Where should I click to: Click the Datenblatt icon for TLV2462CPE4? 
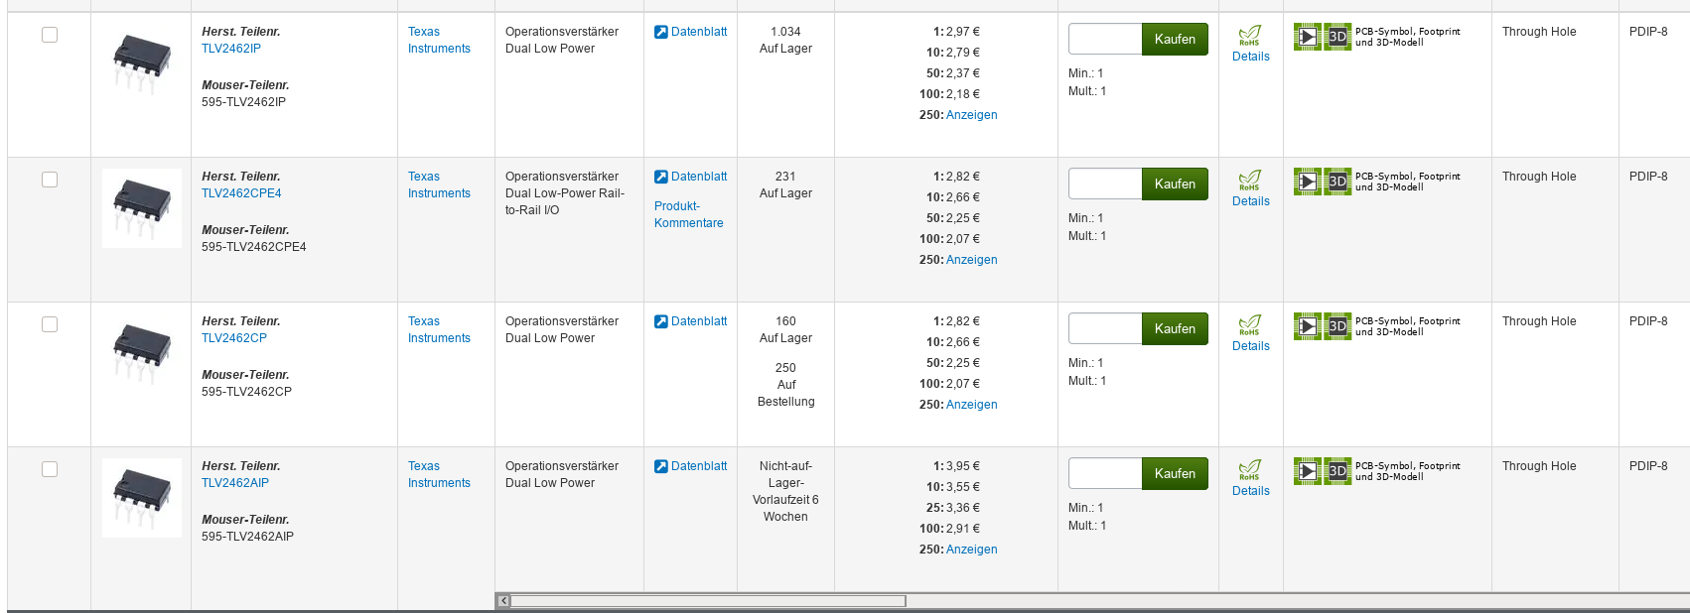point(661,177)
